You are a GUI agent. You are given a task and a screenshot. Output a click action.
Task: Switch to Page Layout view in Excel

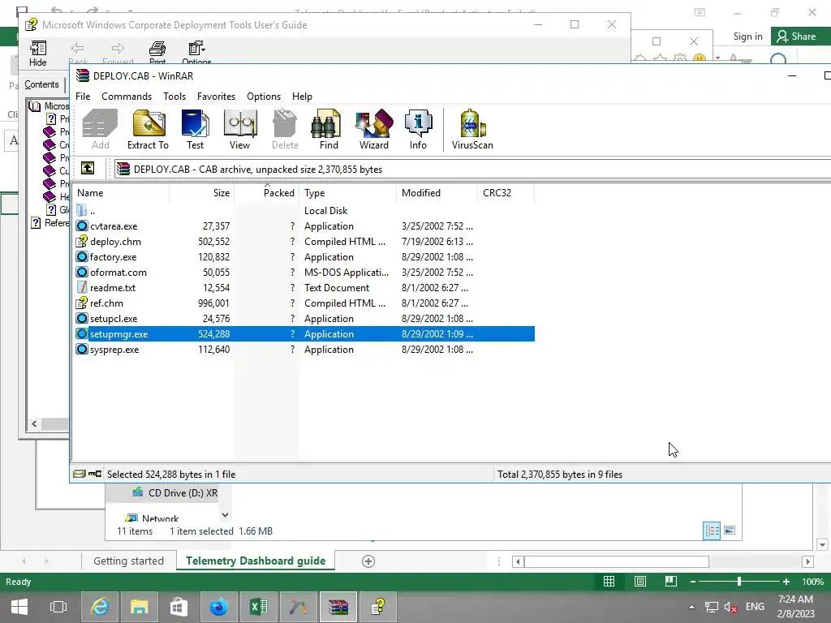(640, 582)
